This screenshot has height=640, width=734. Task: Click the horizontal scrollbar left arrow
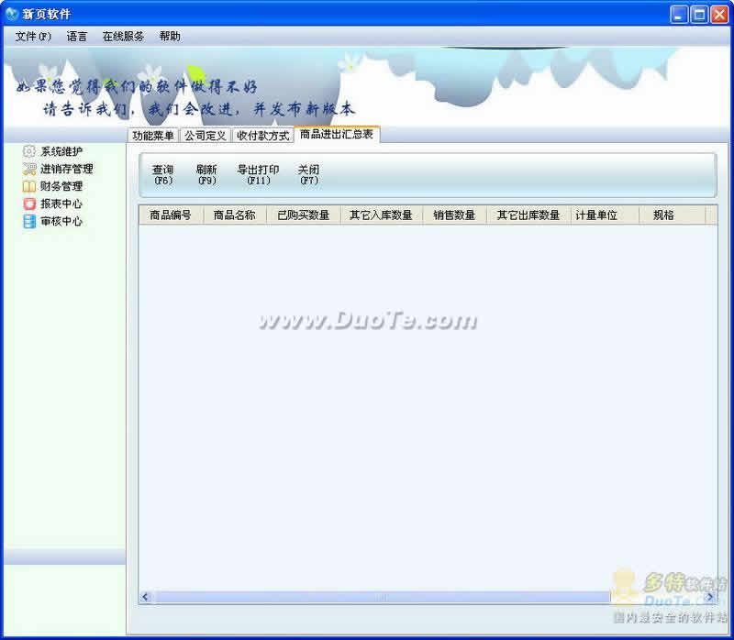pyautogui.click(x=146, y=597)
